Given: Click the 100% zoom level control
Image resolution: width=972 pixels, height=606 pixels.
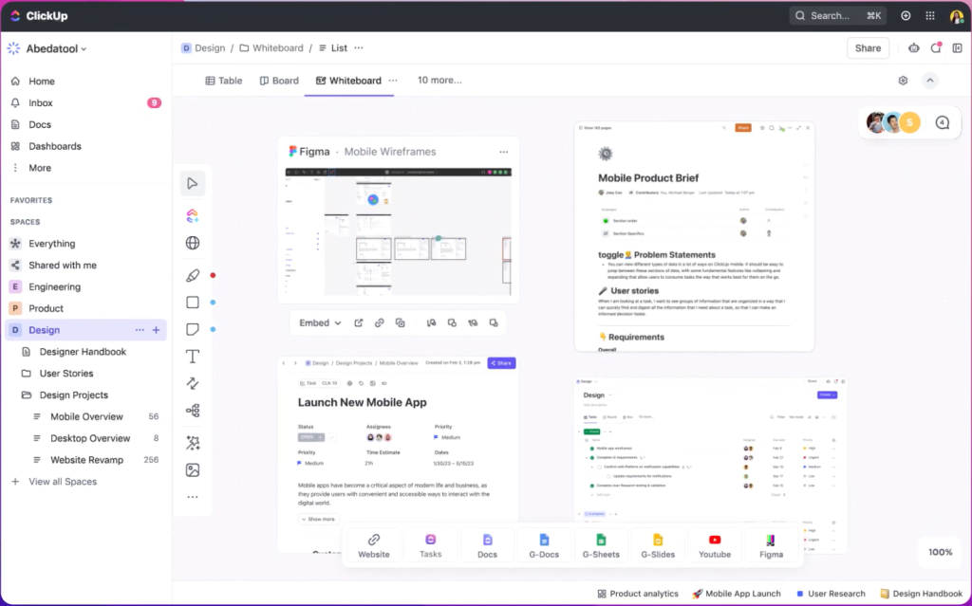Looking at the screenshot, I should click(941, 552).
